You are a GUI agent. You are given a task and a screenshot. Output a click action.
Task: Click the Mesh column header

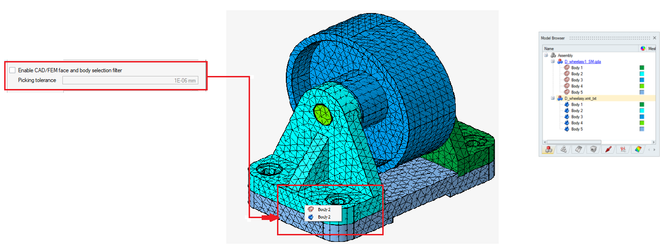(x=651, y=48)
